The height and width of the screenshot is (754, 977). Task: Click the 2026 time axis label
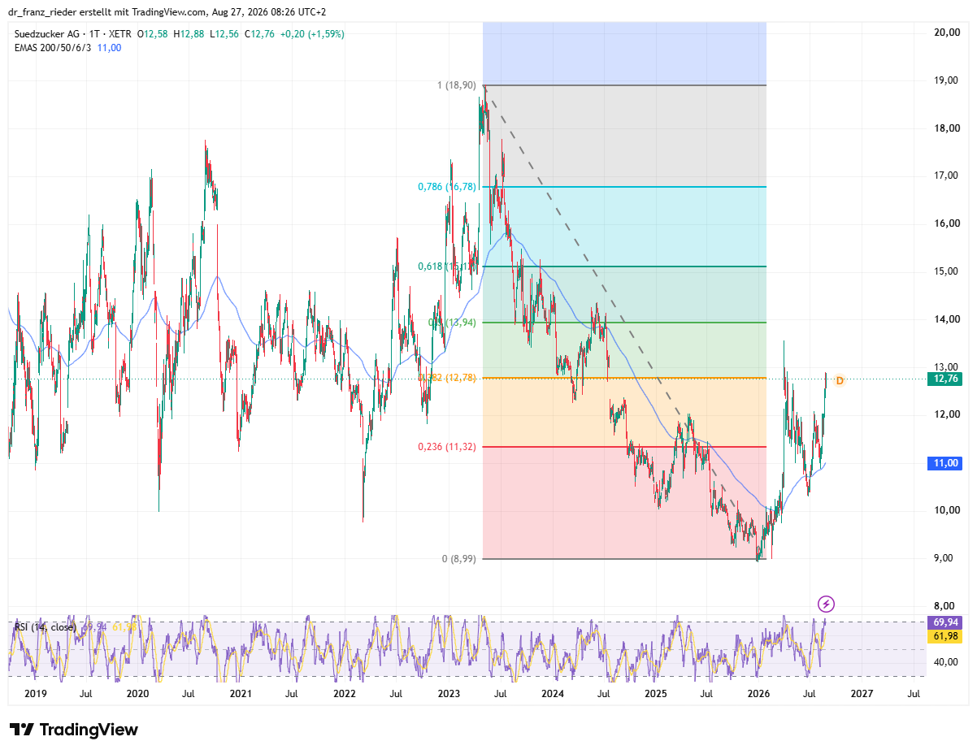pos(758,694)
